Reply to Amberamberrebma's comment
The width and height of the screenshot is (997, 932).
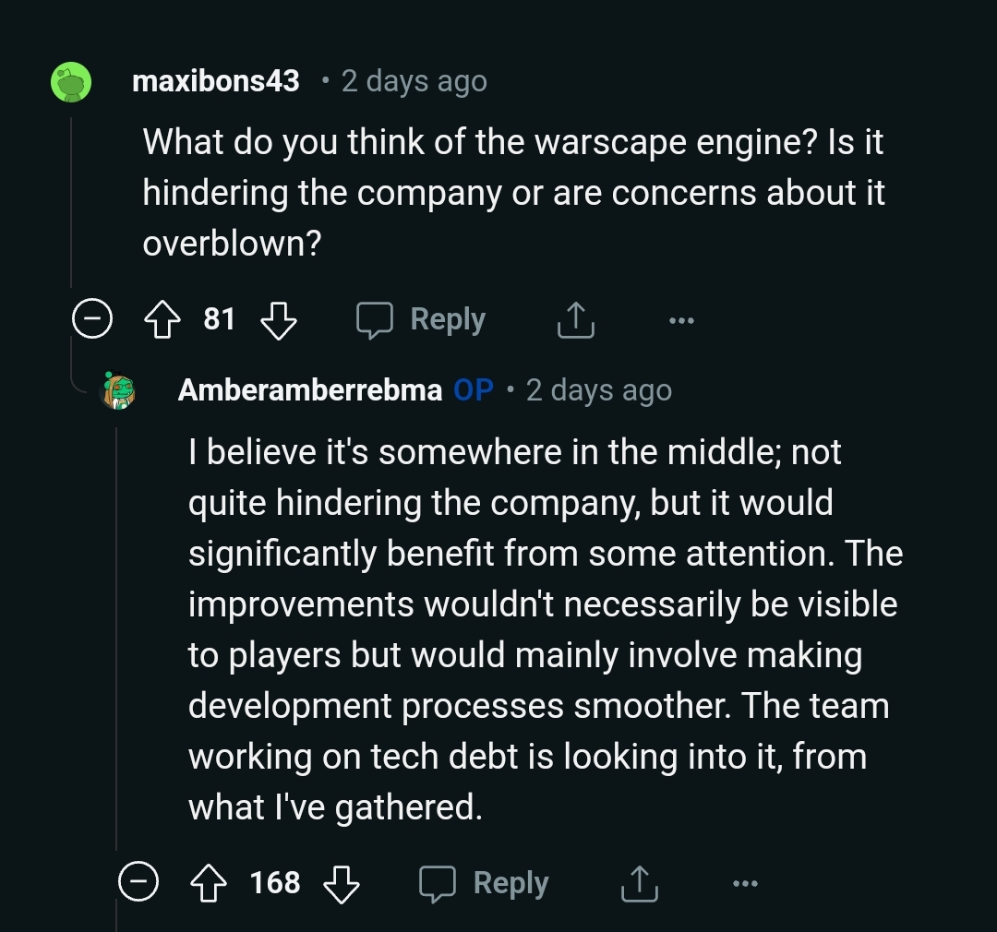(x=484, y=883)
